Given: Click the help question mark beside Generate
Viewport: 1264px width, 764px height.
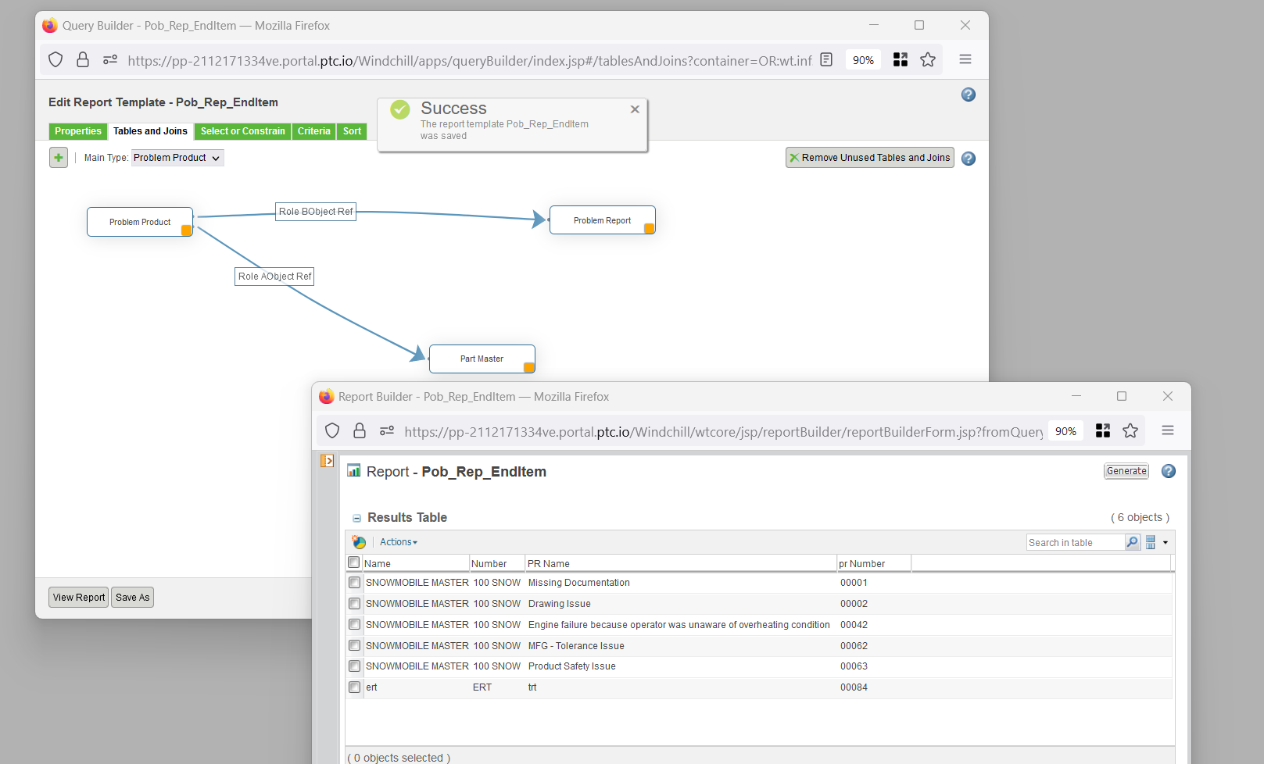Looking at the screenshot, I should tap(1168, 471).
